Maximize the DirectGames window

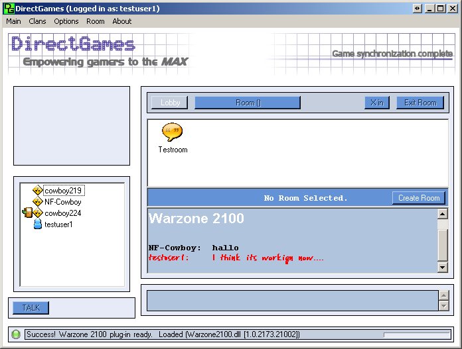click(x=441, y=9)
